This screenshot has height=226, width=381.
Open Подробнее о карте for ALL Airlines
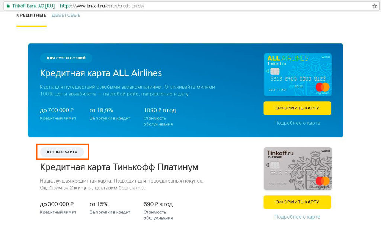[x=297, y=123]
